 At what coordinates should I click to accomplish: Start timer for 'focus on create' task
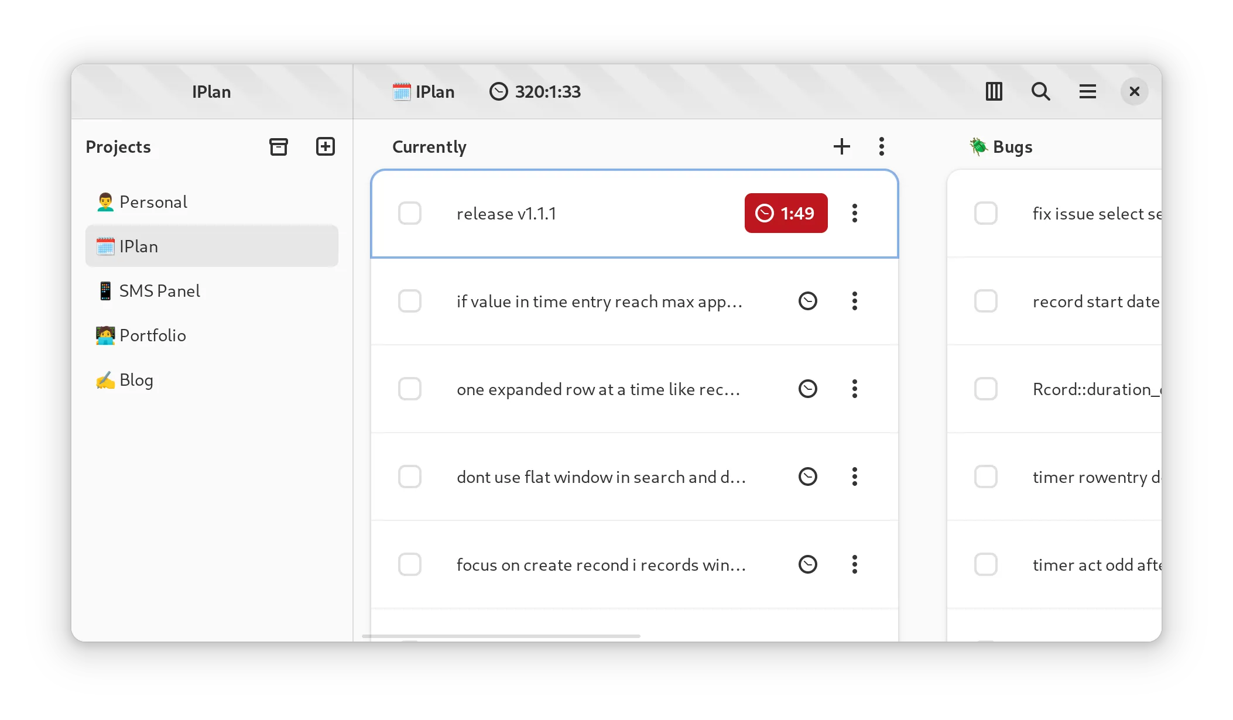click(808, 564)
